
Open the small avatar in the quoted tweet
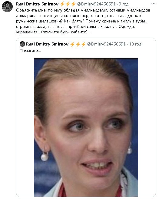pos(22,44)
